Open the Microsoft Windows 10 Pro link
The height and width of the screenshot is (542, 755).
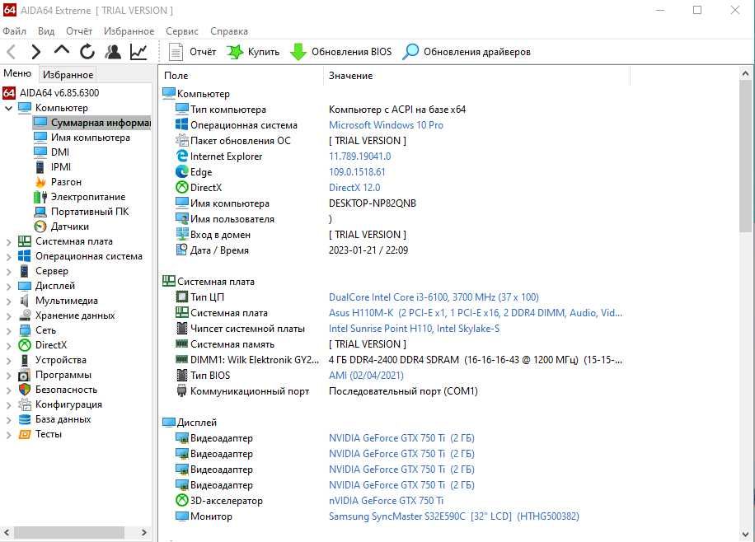(387, 124)
